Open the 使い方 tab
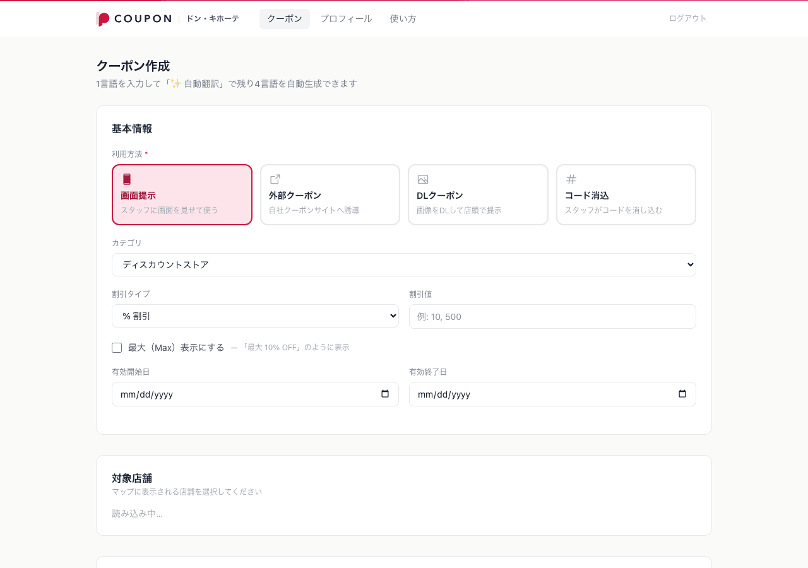Image resolution: width=808 pixels, height=568 pixels. pyautogui.click(x=403, y=19)
